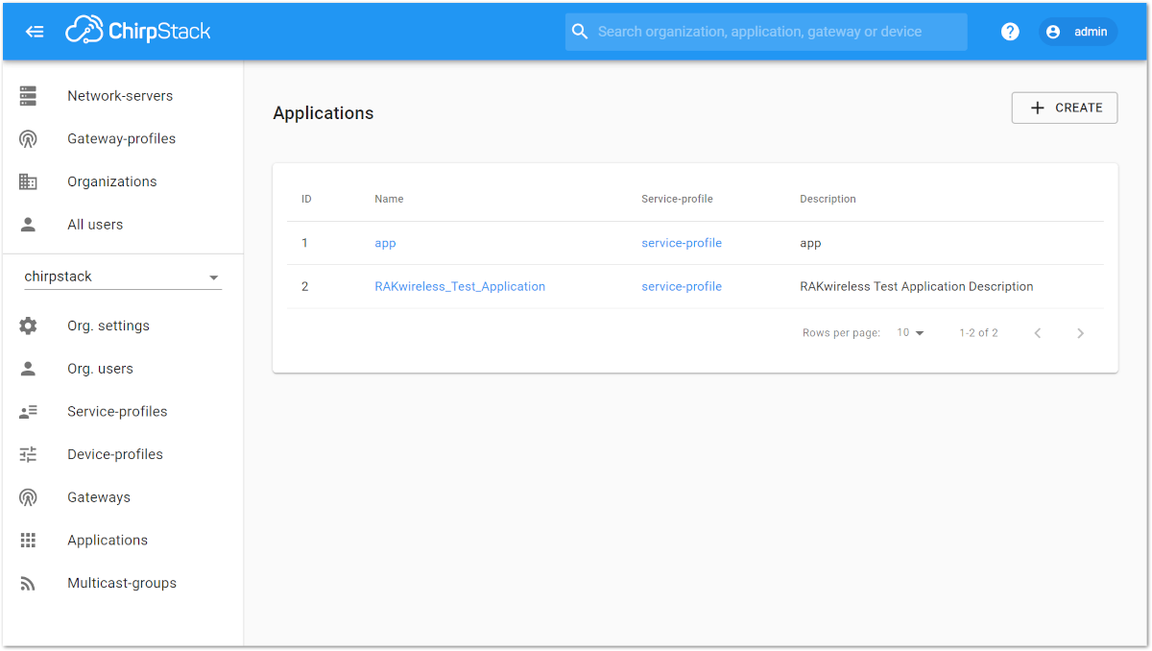
Task: Click the All users person icon
Action: coord(28,225)
